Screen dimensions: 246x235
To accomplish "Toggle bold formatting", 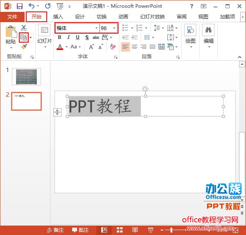I will pos(60,37).
